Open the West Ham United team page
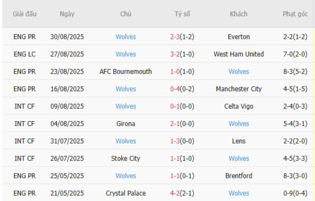The image size is (315, 201). pos(238,54)
